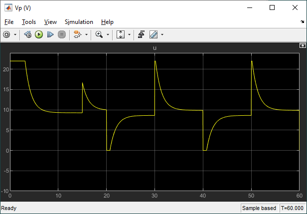Screen dimensions: 307x214
Task: Click the Stop simulation button
Action: coord(62,34)
